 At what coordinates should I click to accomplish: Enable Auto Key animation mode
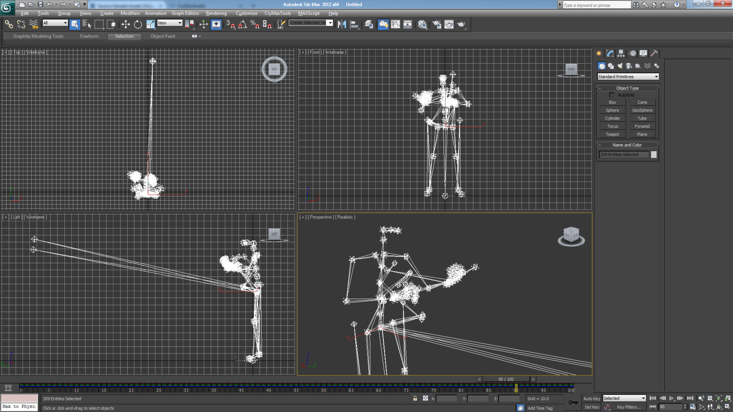coord(592,398)
